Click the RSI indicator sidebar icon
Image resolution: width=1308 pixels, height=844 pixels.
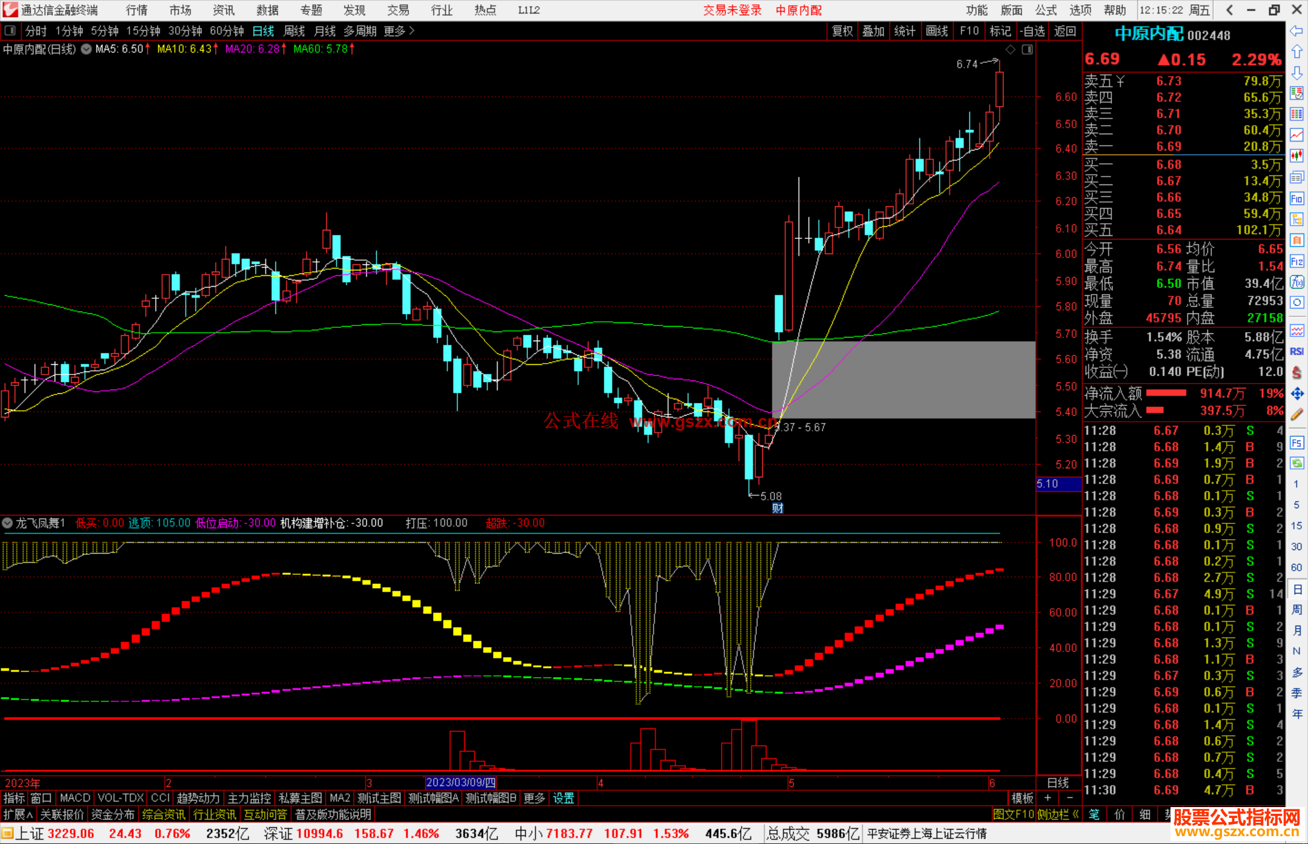(1296, 352)
